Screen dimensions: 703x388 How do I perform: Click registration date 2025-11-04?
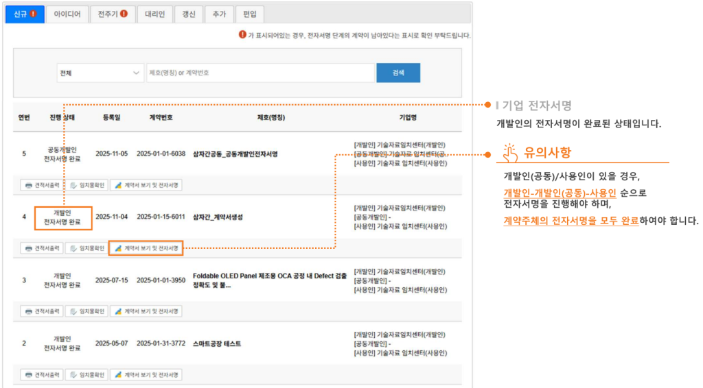pyautogui.click(x=112, y=217)
